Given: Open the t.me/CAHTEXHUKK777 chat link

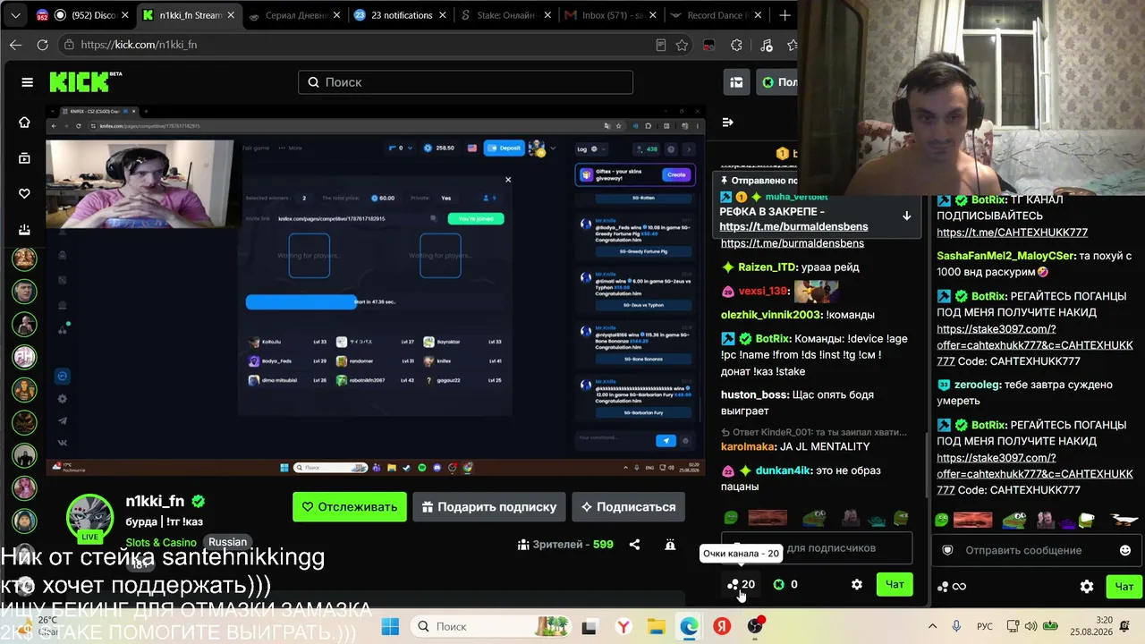Looking at the screenshot, I should point(1012,233).
